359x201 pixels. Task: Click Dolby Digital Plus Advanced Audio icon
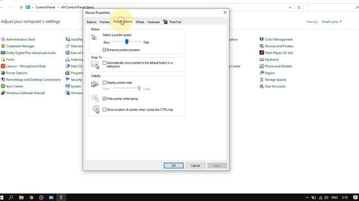coord(3,52)
